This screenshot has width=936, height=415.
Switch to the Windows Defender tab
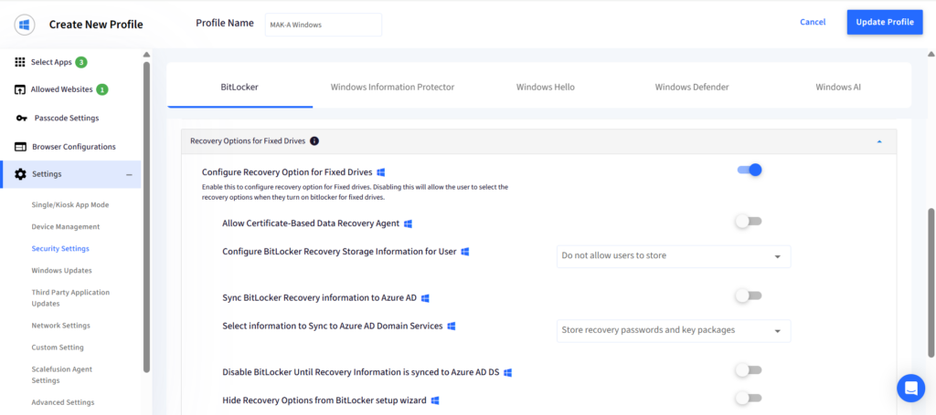pyautogui.click(x=692, y=87)
